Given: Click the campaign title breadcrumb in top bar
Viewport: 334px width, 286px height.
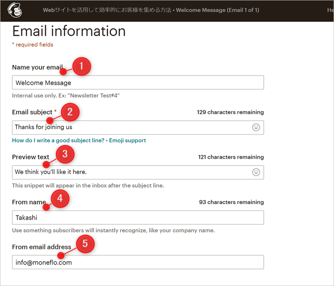Looking at the screenshot, I should click(150, 10).
